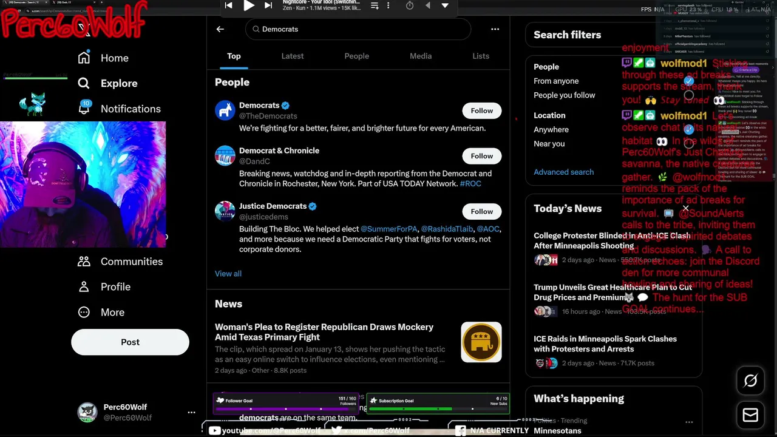
Task: Open Democrat & Chronicle avatar
Action: pos(225,156)
